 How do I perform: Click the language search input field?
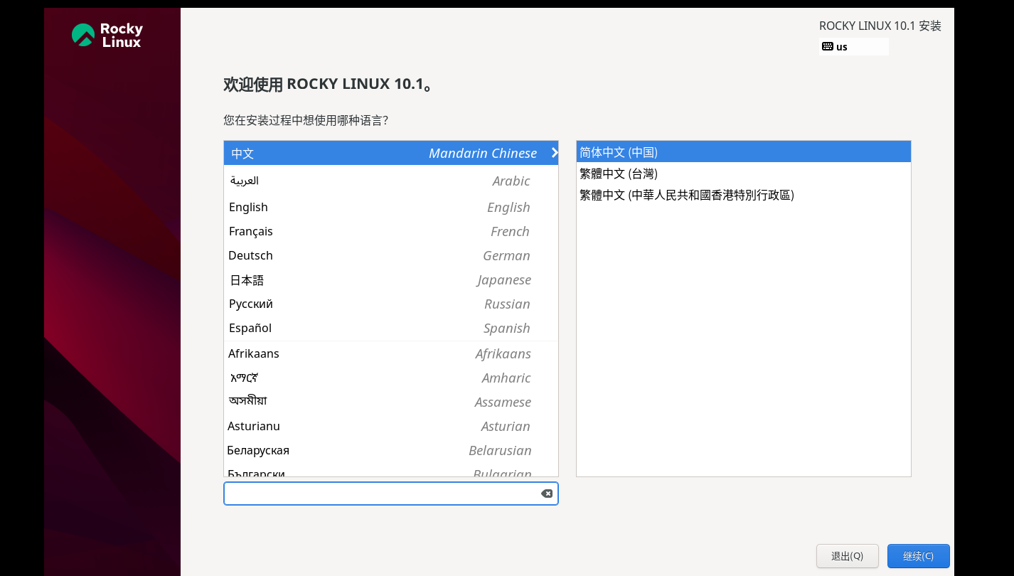click(x=391, y=494)
